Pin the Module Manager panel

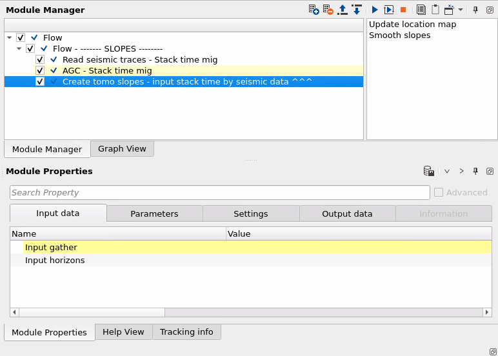(475, 10)
